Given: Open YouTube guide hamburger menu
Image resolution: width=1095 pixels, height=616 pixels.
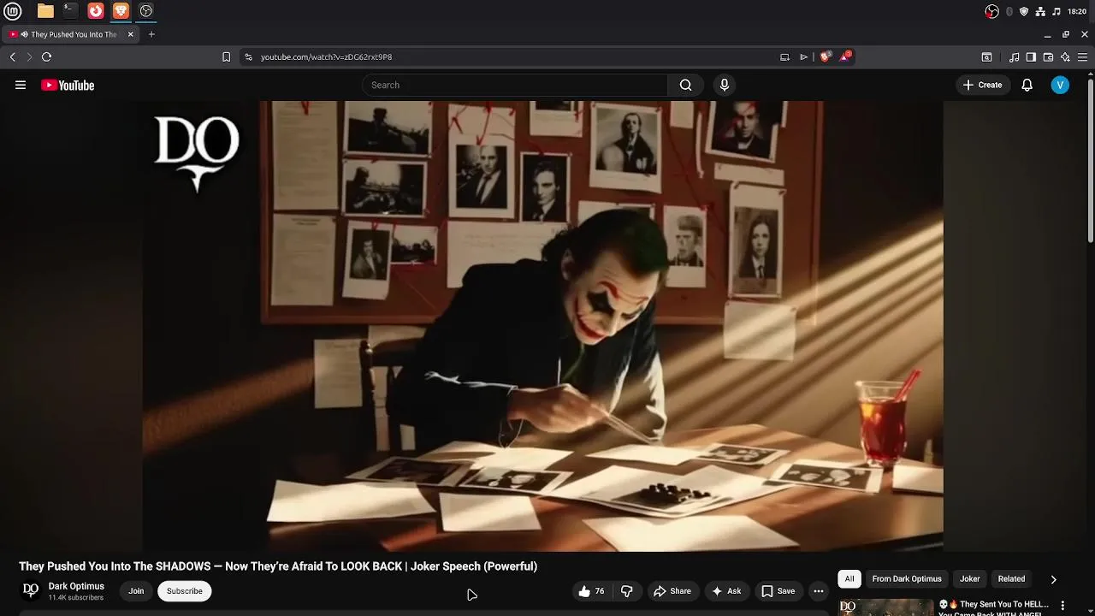Looking at the screenshot, I should 21,85.
